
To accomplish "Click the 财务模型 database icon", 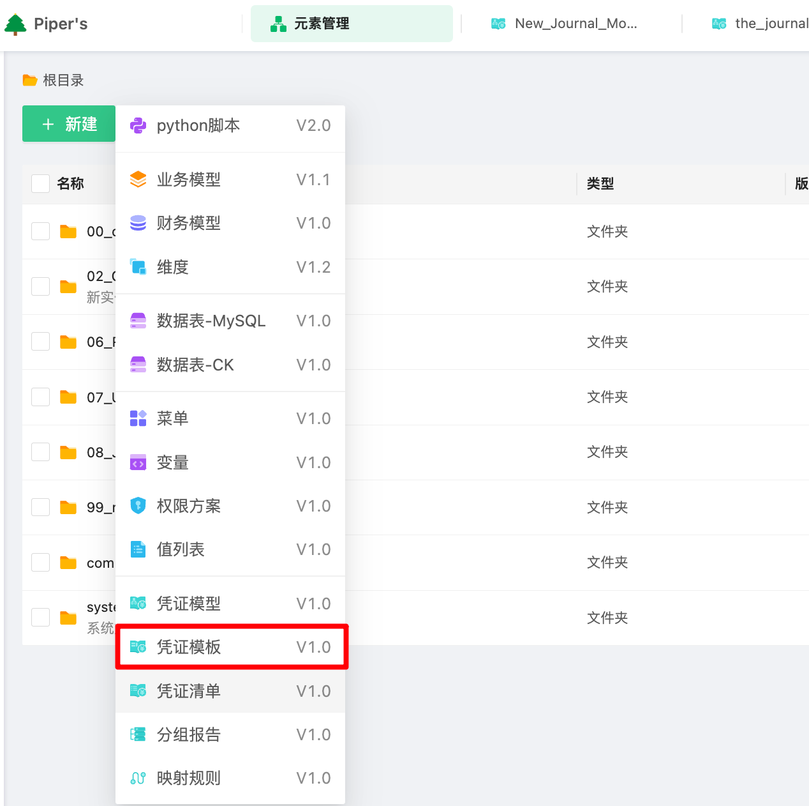I will click(138, 223).
